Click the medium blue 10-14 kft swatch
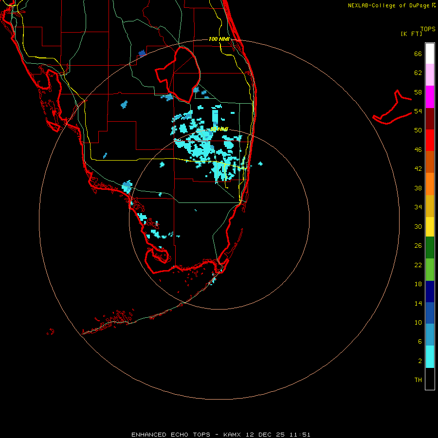Viewport: 438px width, 438px height. pyautogui.click(x=430, y=313)
